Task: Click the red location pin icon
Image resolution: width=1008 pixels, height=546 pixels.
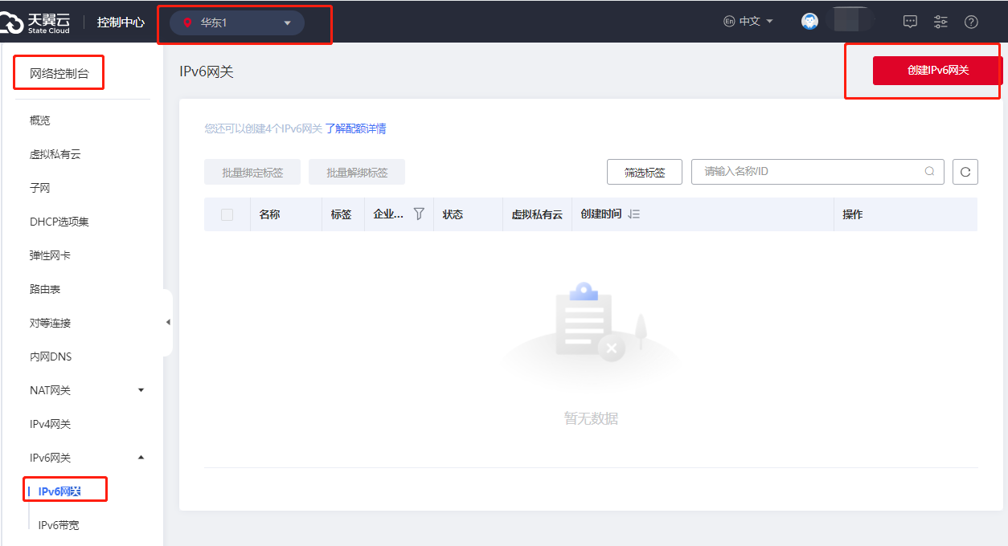Action: pos(188,22)
